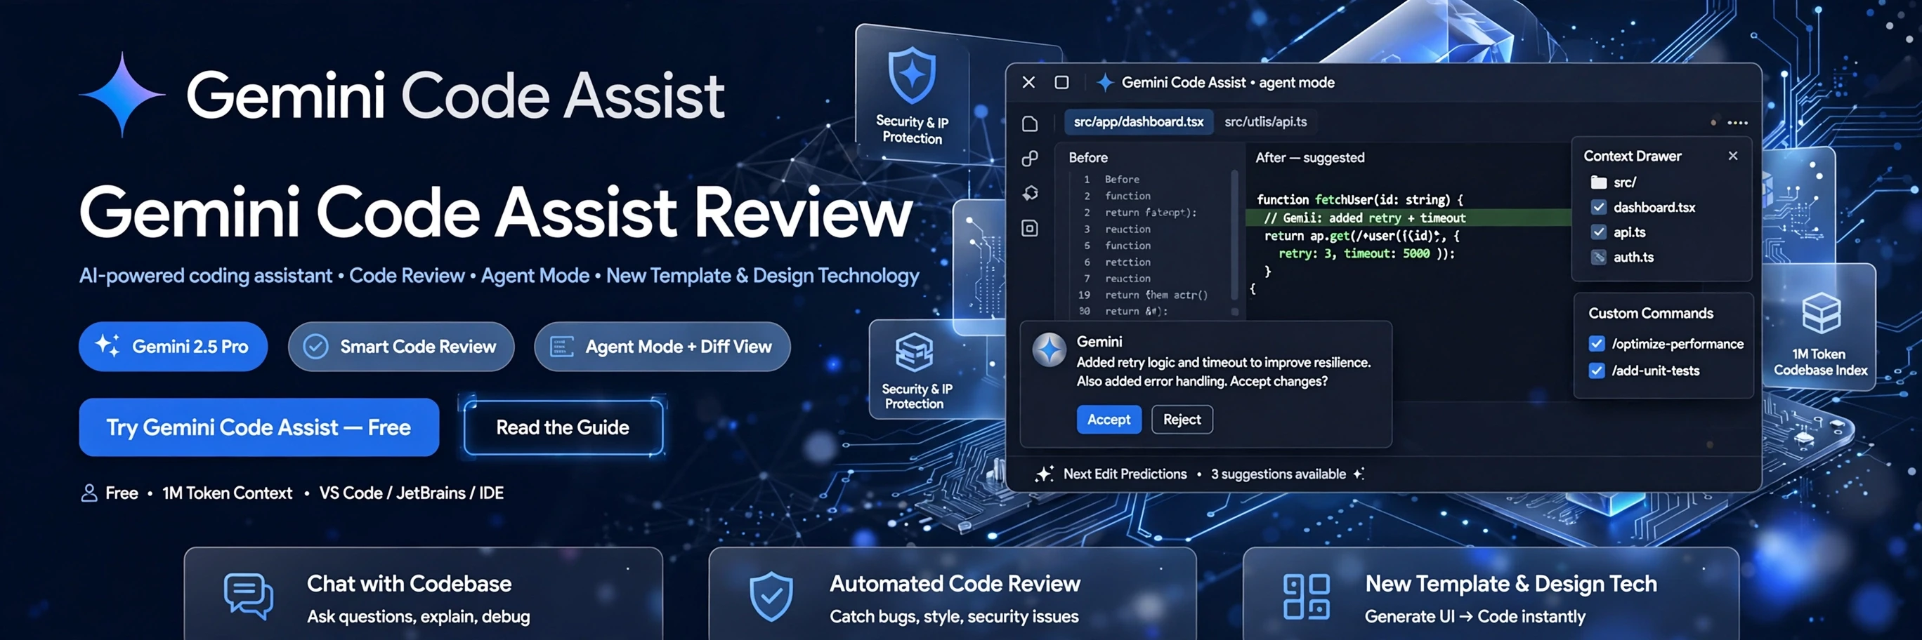This screenshot has height=640, width=1922.
Task: Open the link icon in the agent sidebar
Action: tap(1030, 158)
